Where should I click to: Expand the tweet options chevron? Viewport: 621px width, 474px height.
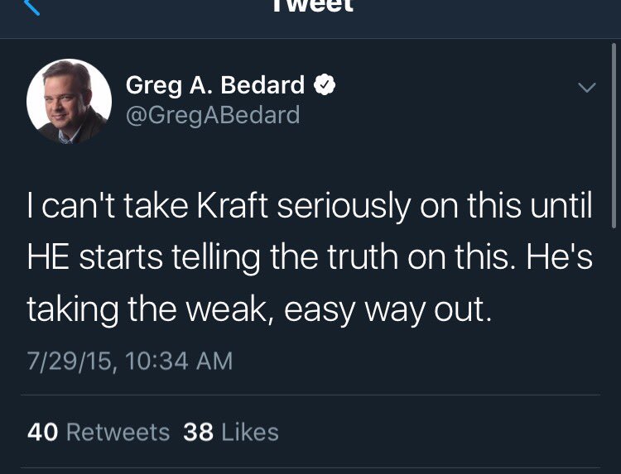click(586, 88)
